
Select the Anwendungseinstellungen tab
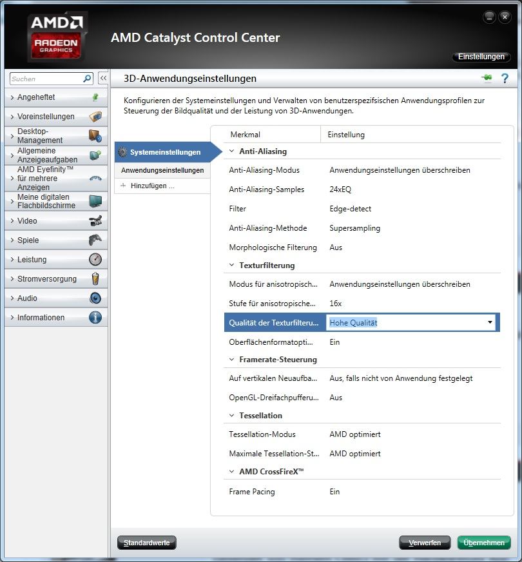click(x=162, y=170)
